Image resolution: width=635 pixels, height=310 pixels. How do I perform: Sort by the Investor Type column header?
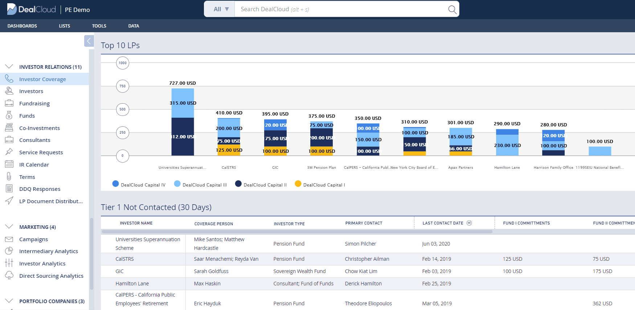coord(289,224)
